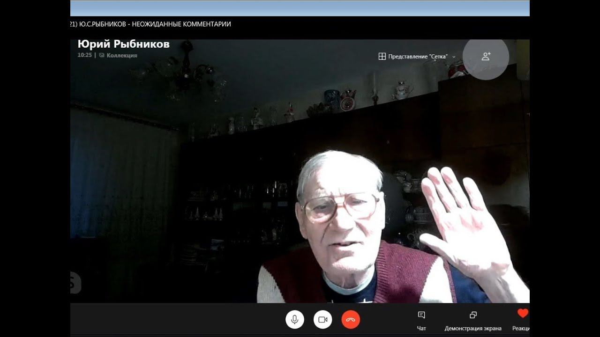Add a participant to the call
Screen dimensions: 600x337
click(x=486, y=57)
